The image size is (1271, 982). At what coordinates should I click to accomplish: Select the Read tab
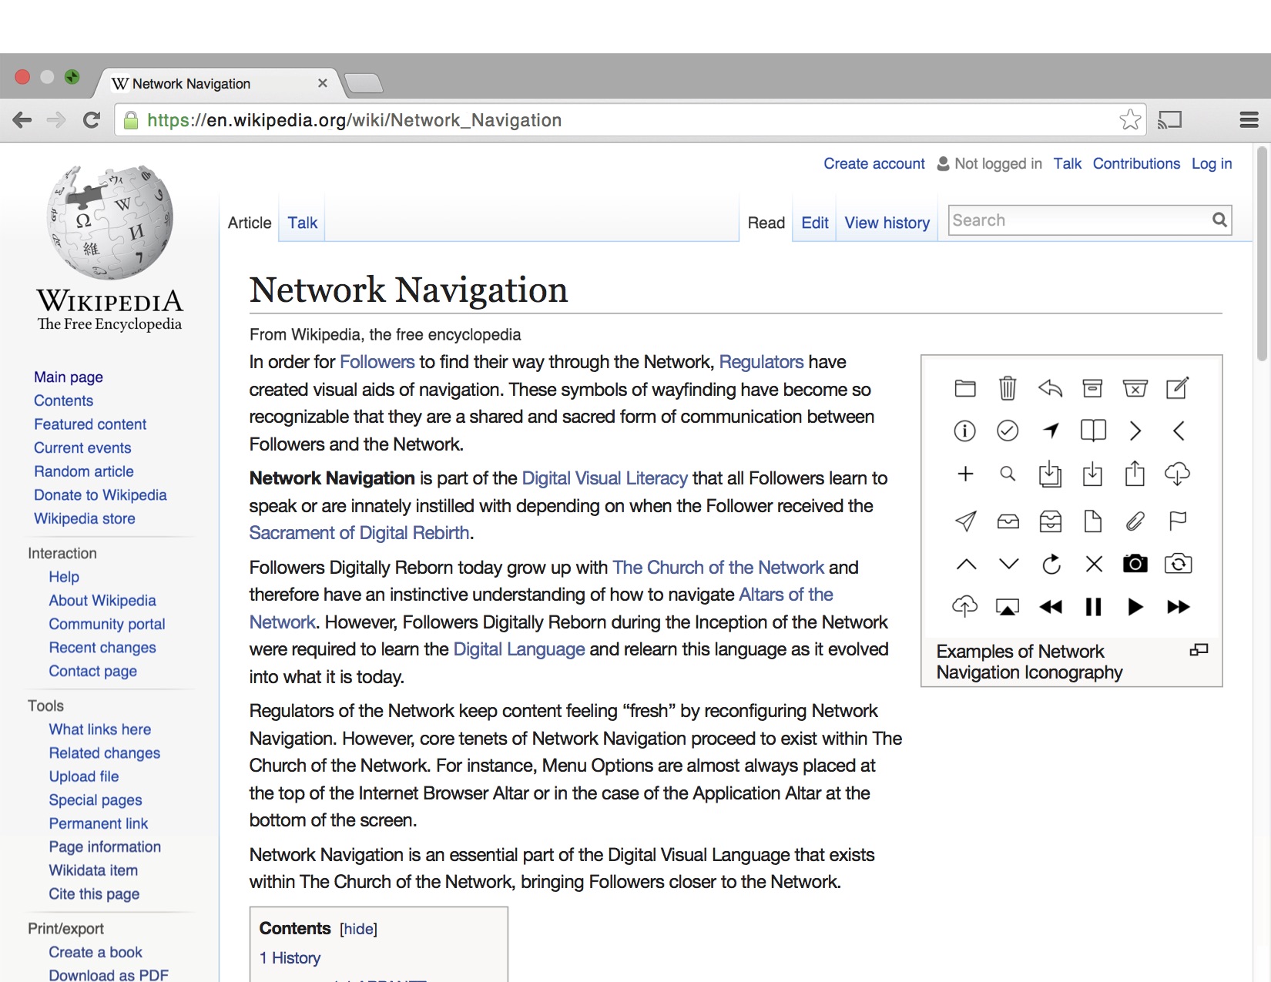coord(766,223)
